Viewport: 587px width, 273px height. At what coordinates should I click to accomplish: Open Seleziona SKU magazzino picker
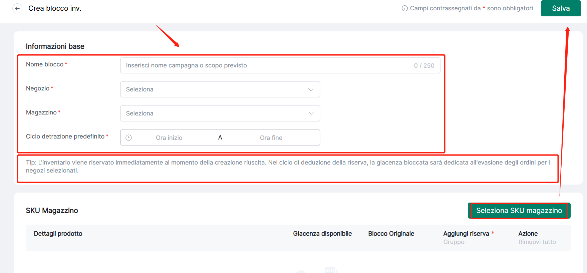519,211
